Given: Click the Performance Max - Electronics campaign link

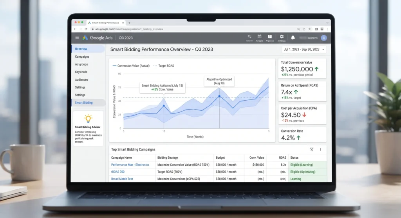Looking at the screenshot, I should (x=130, y=165).
